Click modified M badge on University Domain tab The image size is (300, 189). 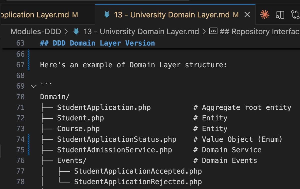coord(235,15)
